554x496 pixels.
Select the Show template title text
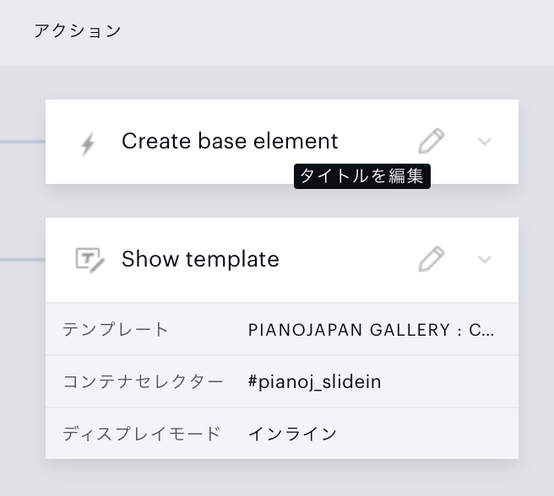tap(200, 259)
